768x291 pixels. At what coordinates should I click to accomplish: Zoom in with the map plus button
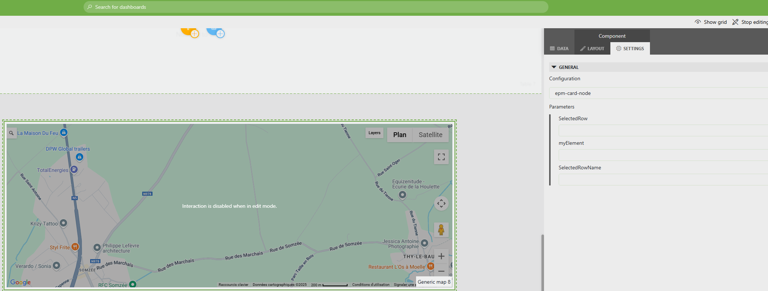(x=441, y=256)
